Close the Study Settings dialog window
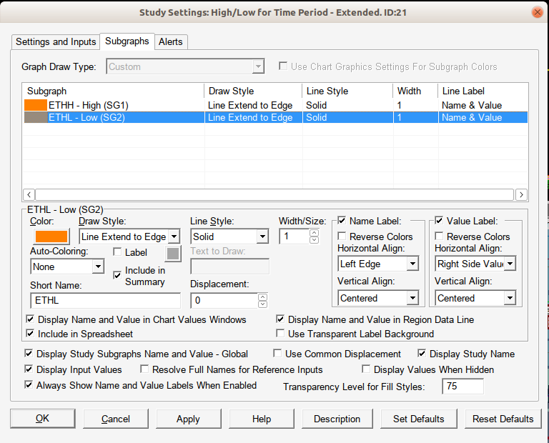 click(537, 12)
